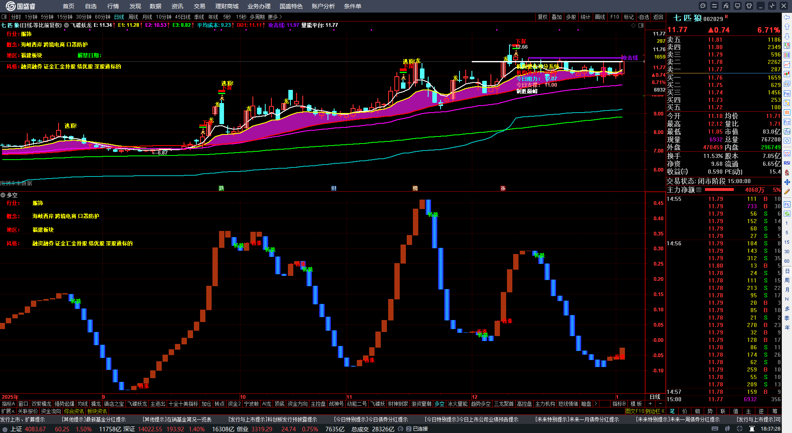Open the 行情 menu
Image resolution: width=792 pixels, height=433 pixels.
pos(113,6)
